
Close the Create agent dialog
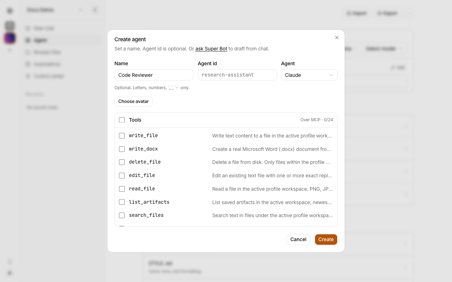[337, 38]
